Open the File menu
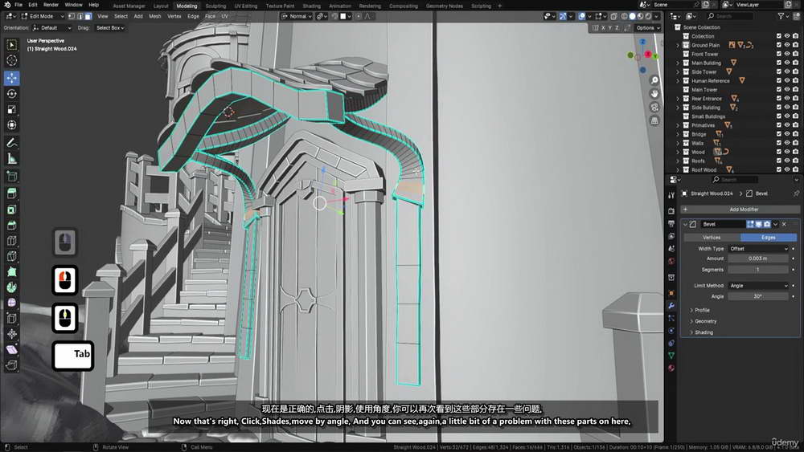804x452 pixels. point(18,5)
